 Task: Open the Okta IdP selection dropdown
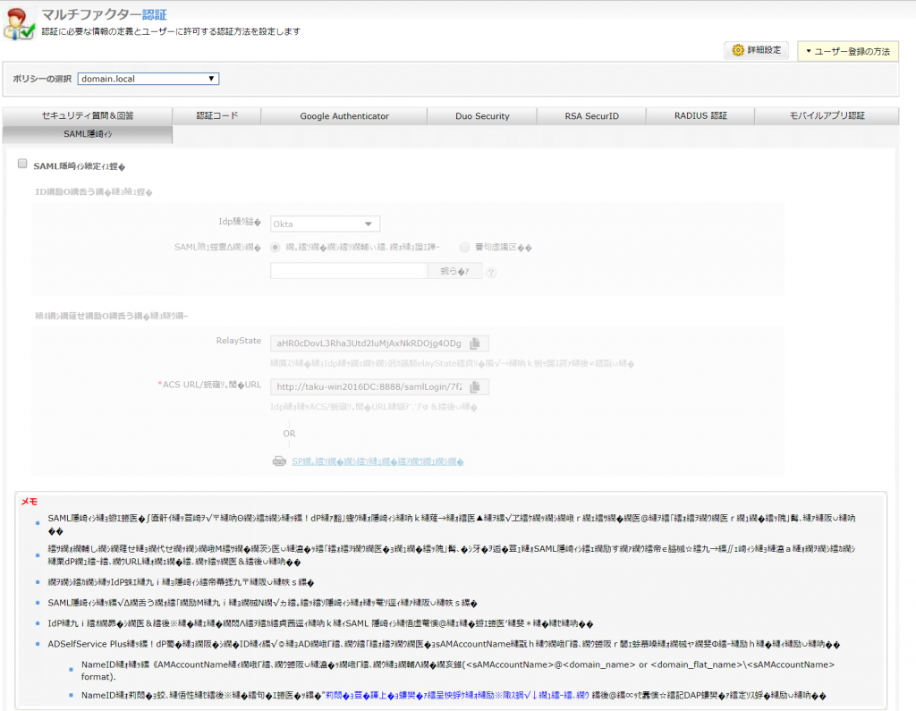pos(325,224)
